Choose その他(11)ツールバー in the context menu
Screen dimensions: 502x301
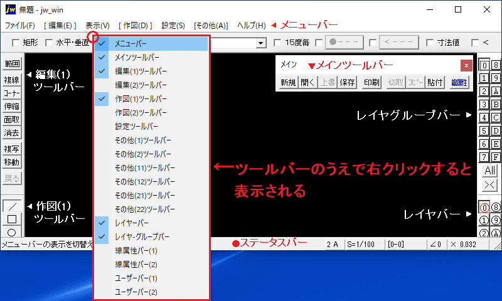click(151, 167)
